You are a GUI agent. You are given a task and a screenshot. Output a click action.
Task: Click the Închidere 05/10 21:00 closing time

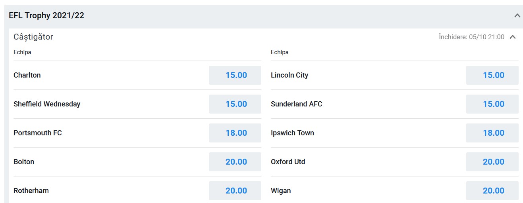click(471, 37)
